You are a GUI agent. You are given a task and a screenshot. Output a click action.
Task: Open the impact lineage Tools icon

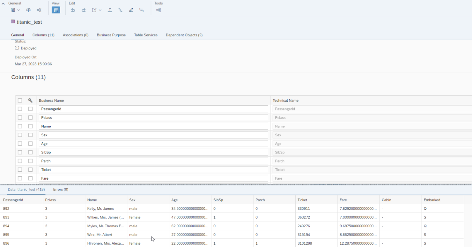(x=159, y=10)
